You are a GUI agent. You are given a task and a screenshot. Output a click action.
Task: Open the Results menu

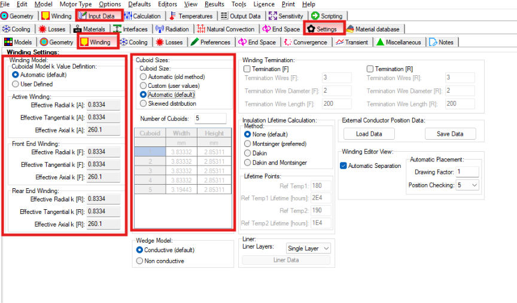click(214, 4)
